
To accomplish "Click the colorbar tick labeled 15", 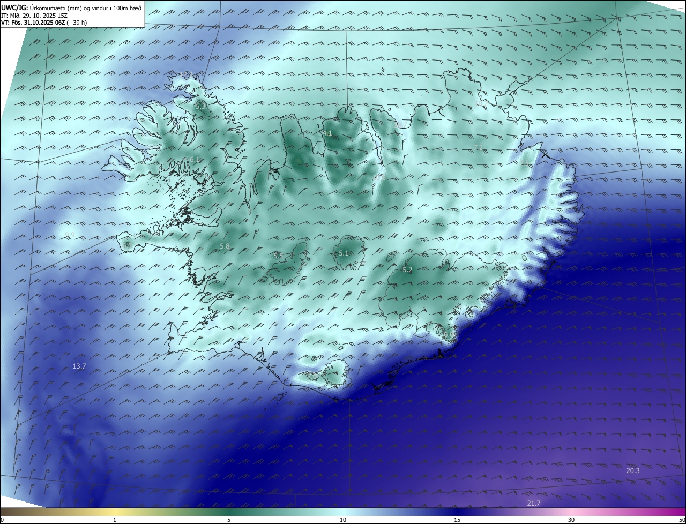I will pos(457,520).
